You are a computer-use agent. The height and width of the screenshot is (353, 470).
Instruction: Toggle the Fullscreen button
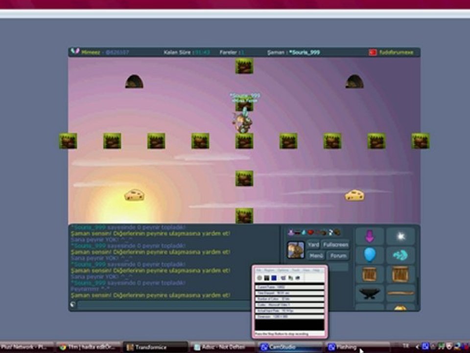[x=336, y=245]
